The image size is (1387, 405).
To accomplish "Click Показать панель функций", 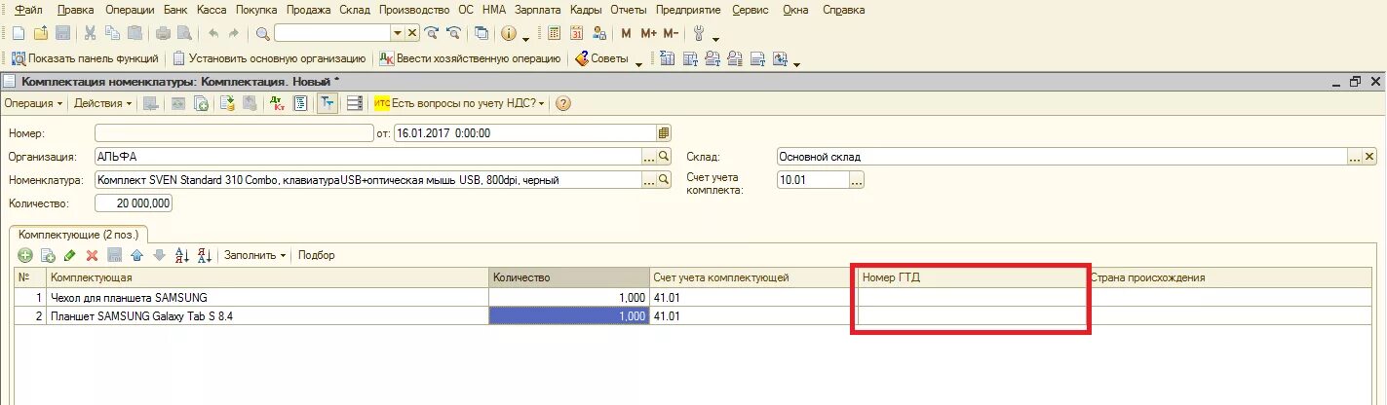I will click(85, 58).
